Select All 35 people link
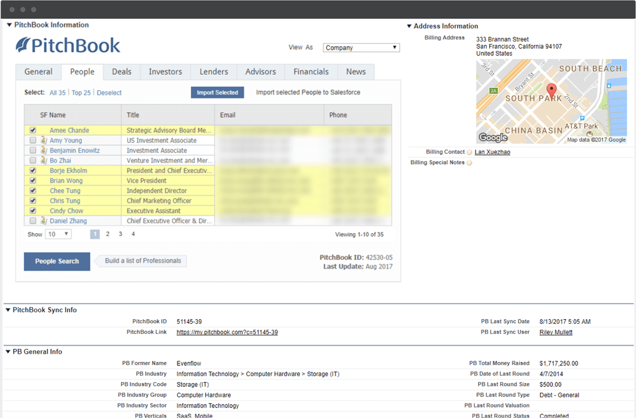Viewport: 636px width, 418px height. pyautogui.click(x=58, y=93)
